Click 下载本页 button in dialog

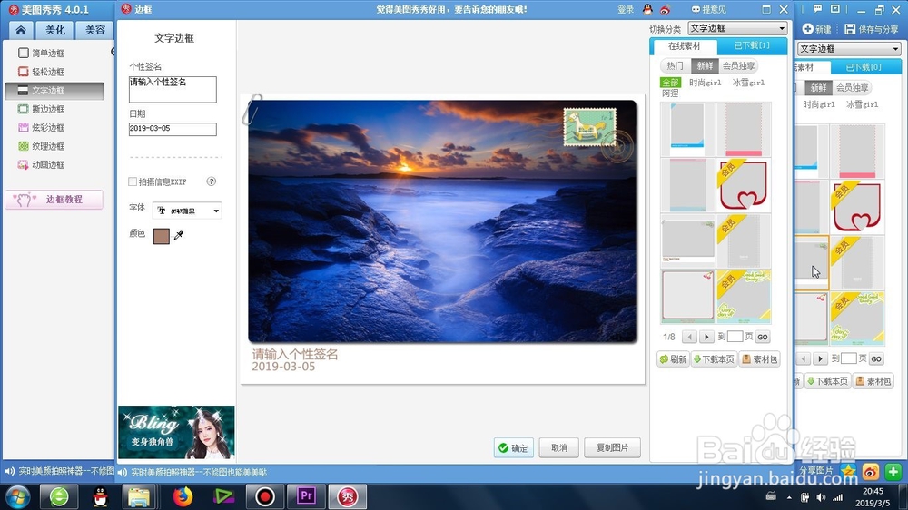(714, 359)
